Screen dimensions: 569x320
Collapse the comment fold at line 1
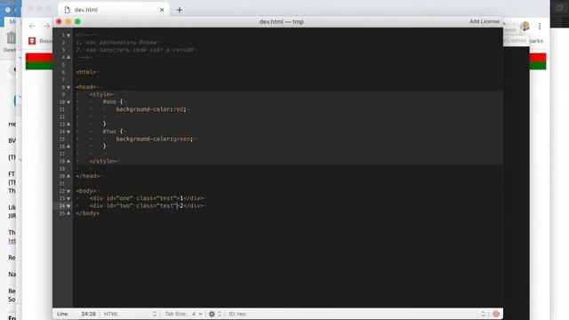coord(68,36)
